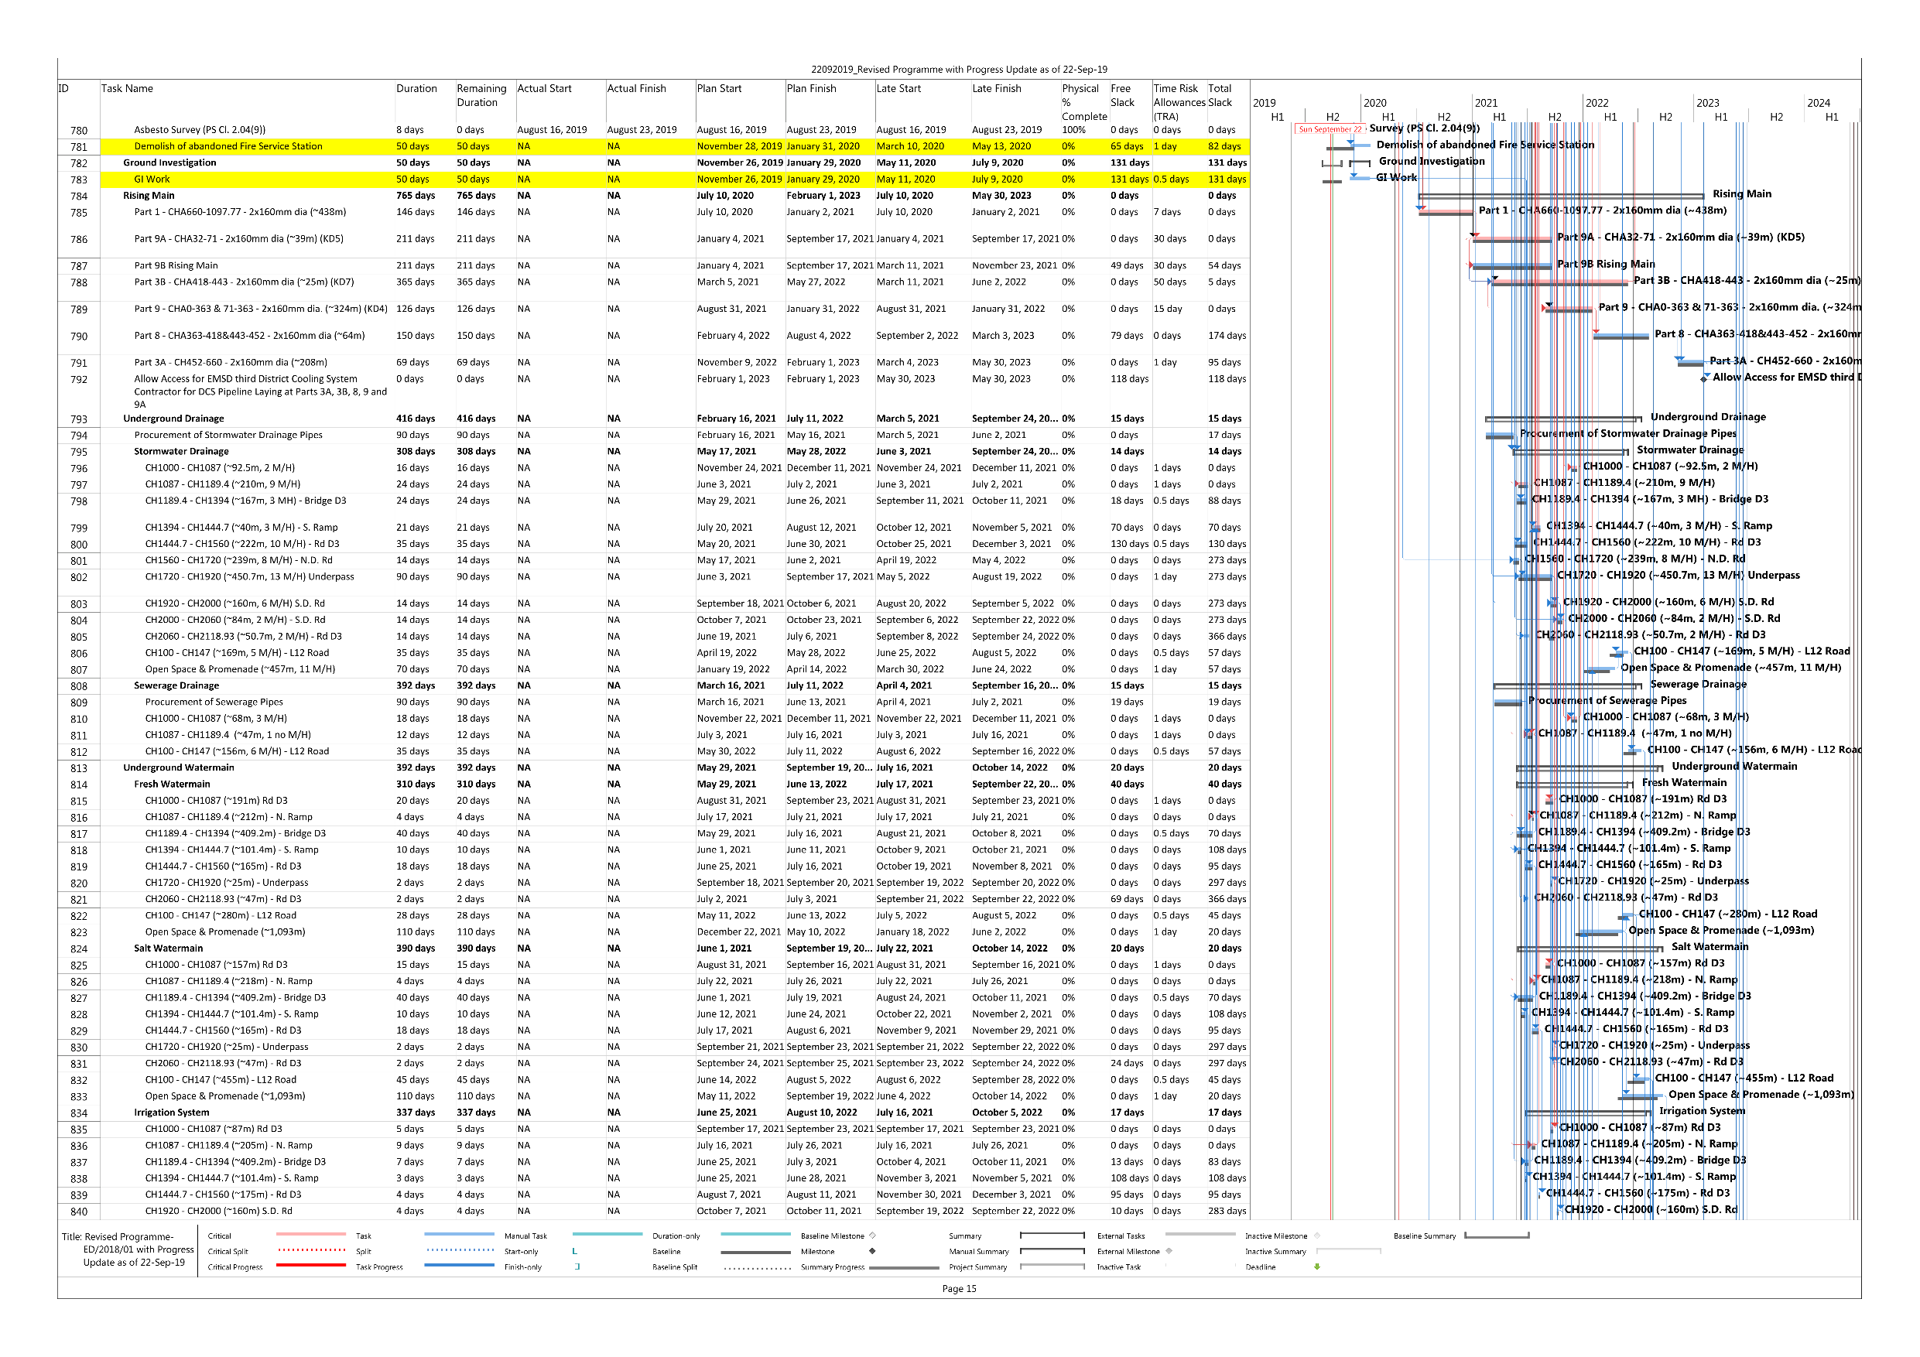Image resolution: width=1920 pixels, height=1357 pixels.
Task: Click the Late Finish column header
Action: pyautogui.click(x=996, y=89)
